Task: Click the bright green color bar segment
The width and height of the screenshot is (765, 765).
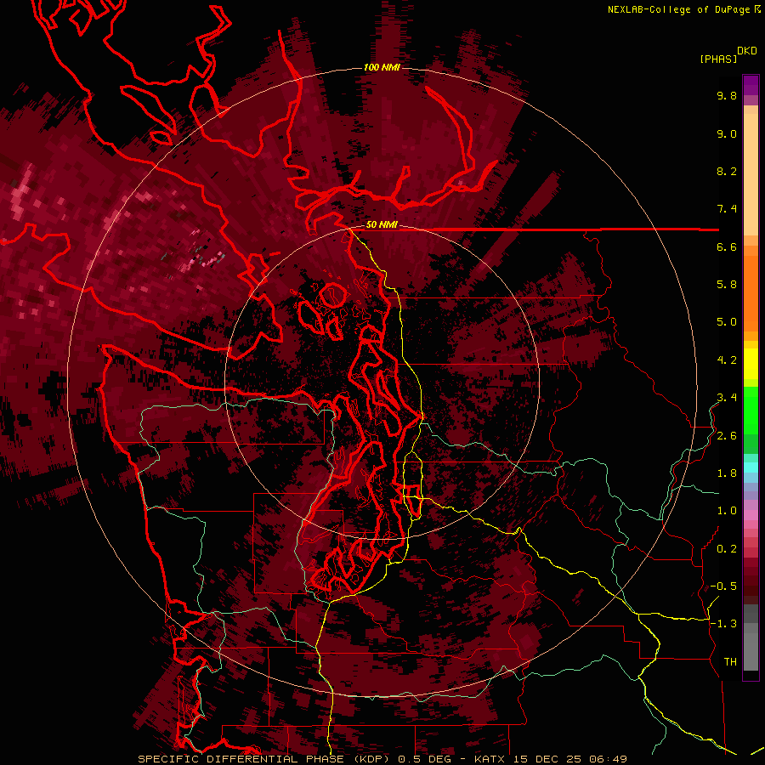Action: 751,411
